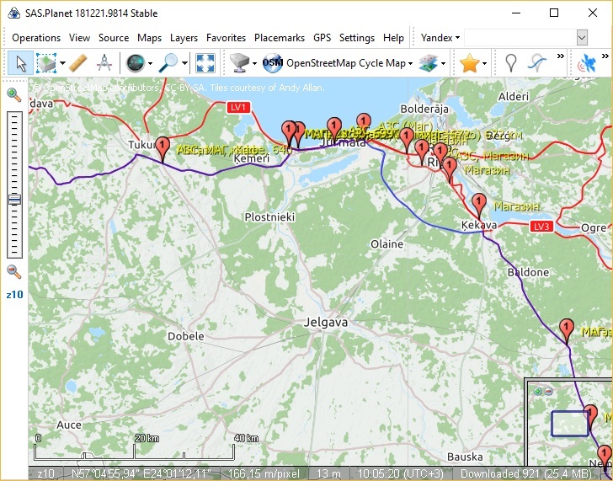
Task: Click the Downloaded 921 status entry
Action: coord(527,473)
